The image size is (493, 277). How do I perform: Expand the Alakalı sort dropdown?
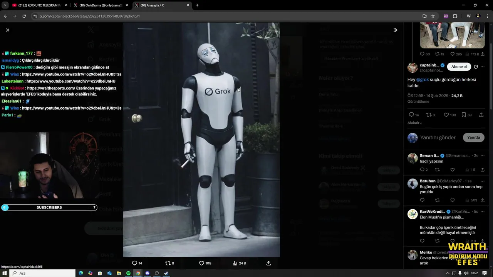point(415,123)
